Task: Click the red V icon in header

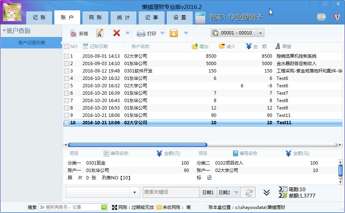Action: (x=336, y=17)
